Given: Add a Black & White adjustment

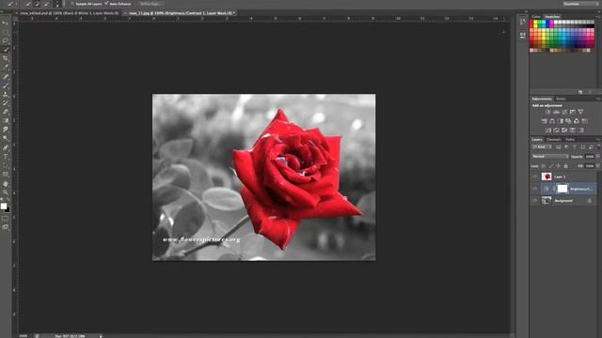Looking at the screenshot, I should 562,121.
